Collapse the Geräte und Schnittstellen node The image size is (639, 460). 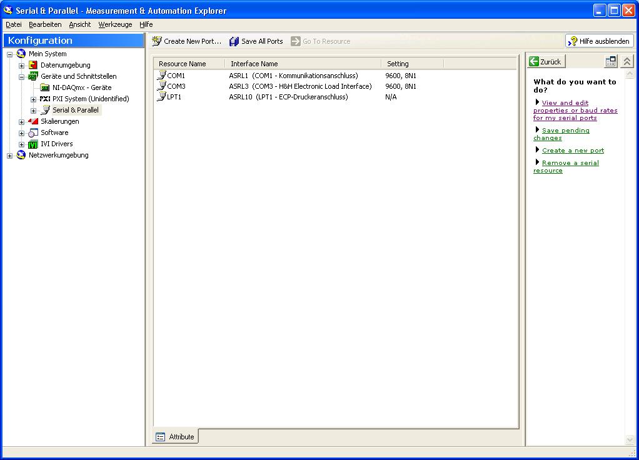(x=22, y=77)
